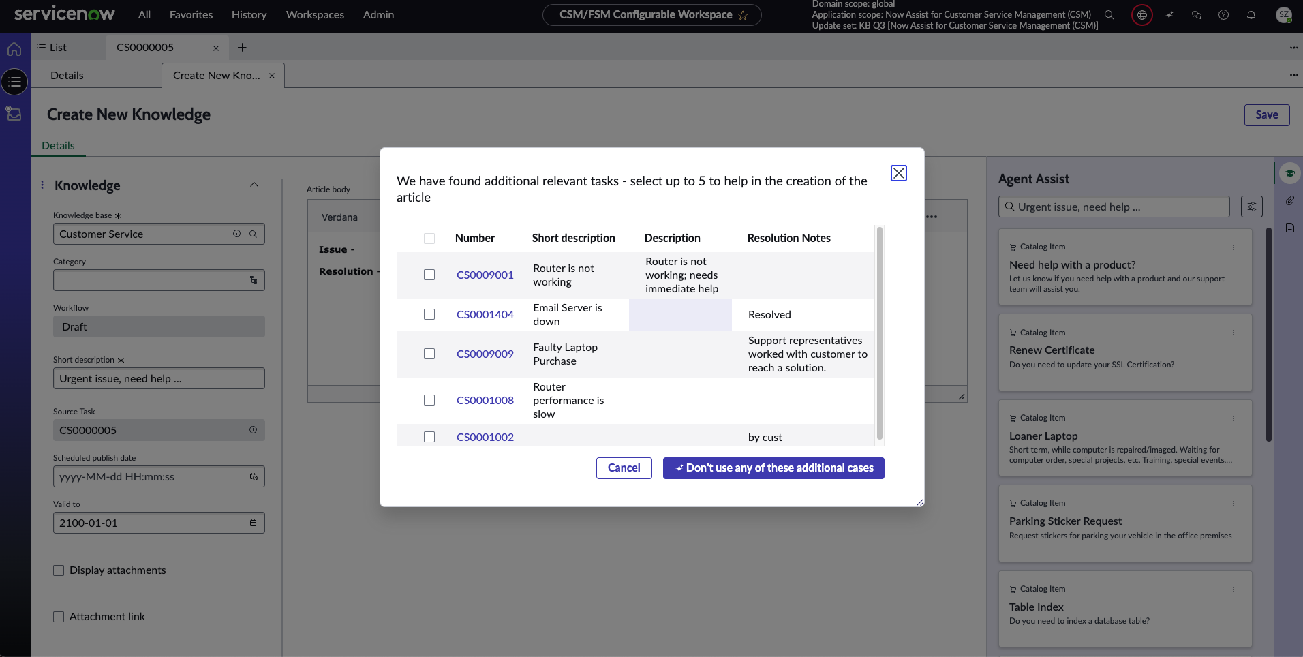Open the History menu

coord(249,14)
